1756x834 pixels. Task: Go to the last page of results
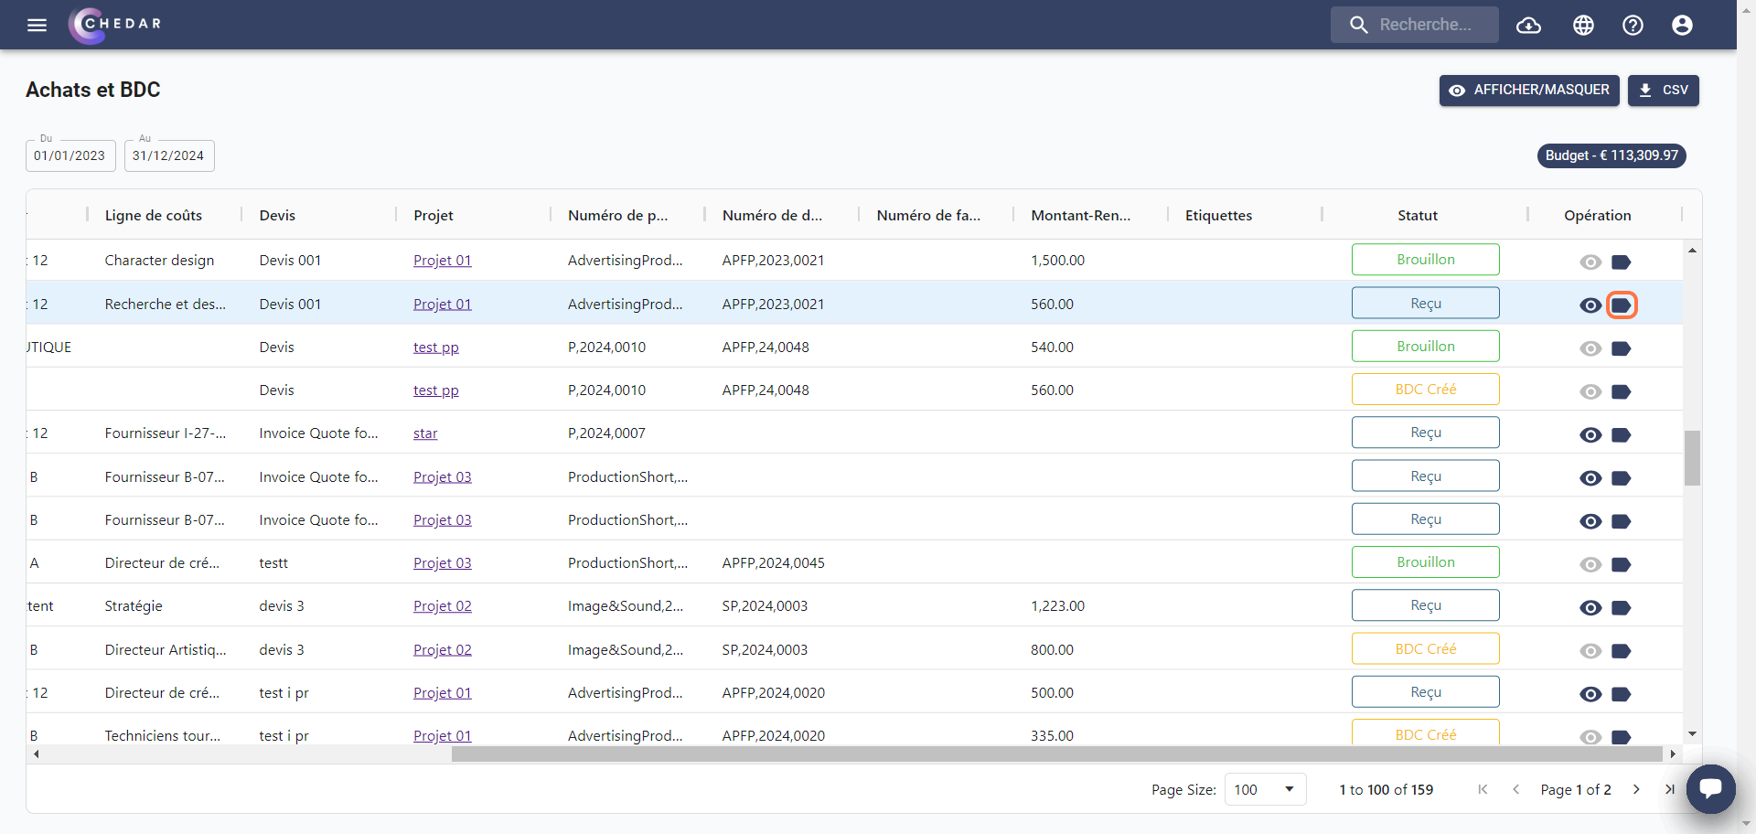(x=1669, y=789)
